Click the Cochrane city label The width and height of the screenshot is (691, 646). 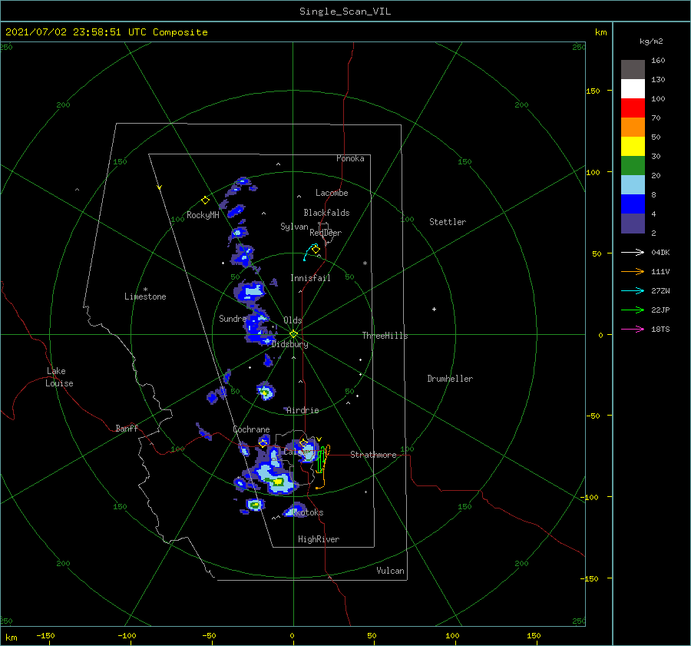click(251, 429)
